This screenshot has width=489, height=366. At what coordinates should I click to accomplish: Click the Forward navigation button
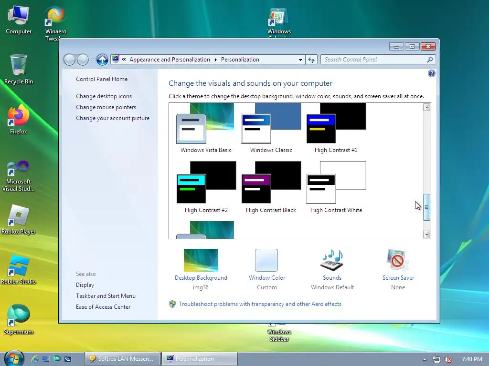83,60
